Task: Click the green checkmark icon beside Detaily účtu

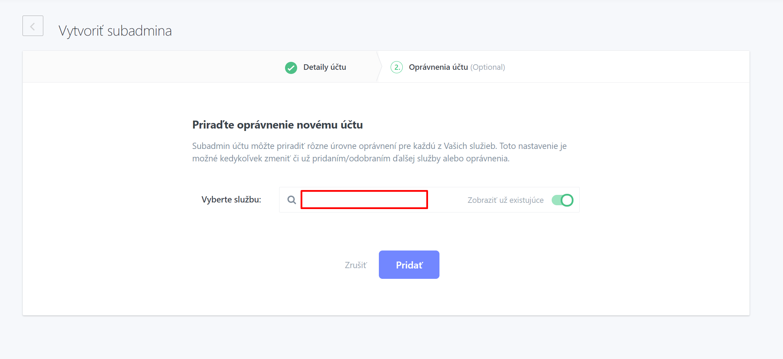Action: 291,67
